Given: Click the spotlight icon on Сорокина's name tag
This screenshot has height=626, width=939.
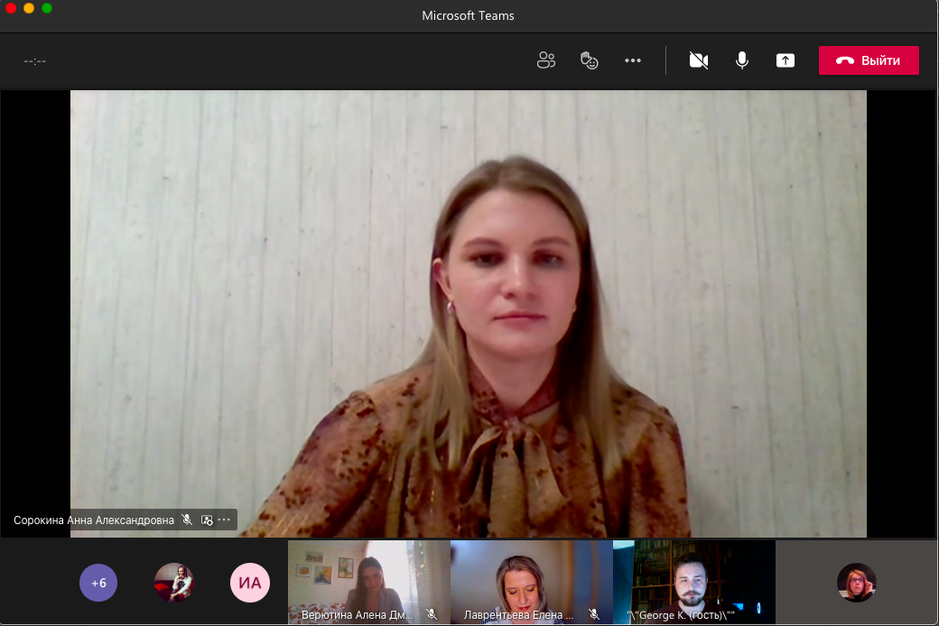Looking at the screenshot, I should coord(207,520).
